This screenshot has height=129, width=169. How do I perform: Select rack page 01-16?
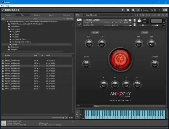(x=136, y=15)
